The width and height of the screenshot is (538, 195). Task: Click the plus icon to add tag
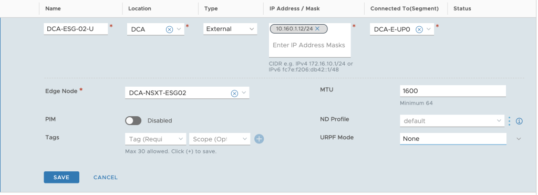tap(259, 139)
